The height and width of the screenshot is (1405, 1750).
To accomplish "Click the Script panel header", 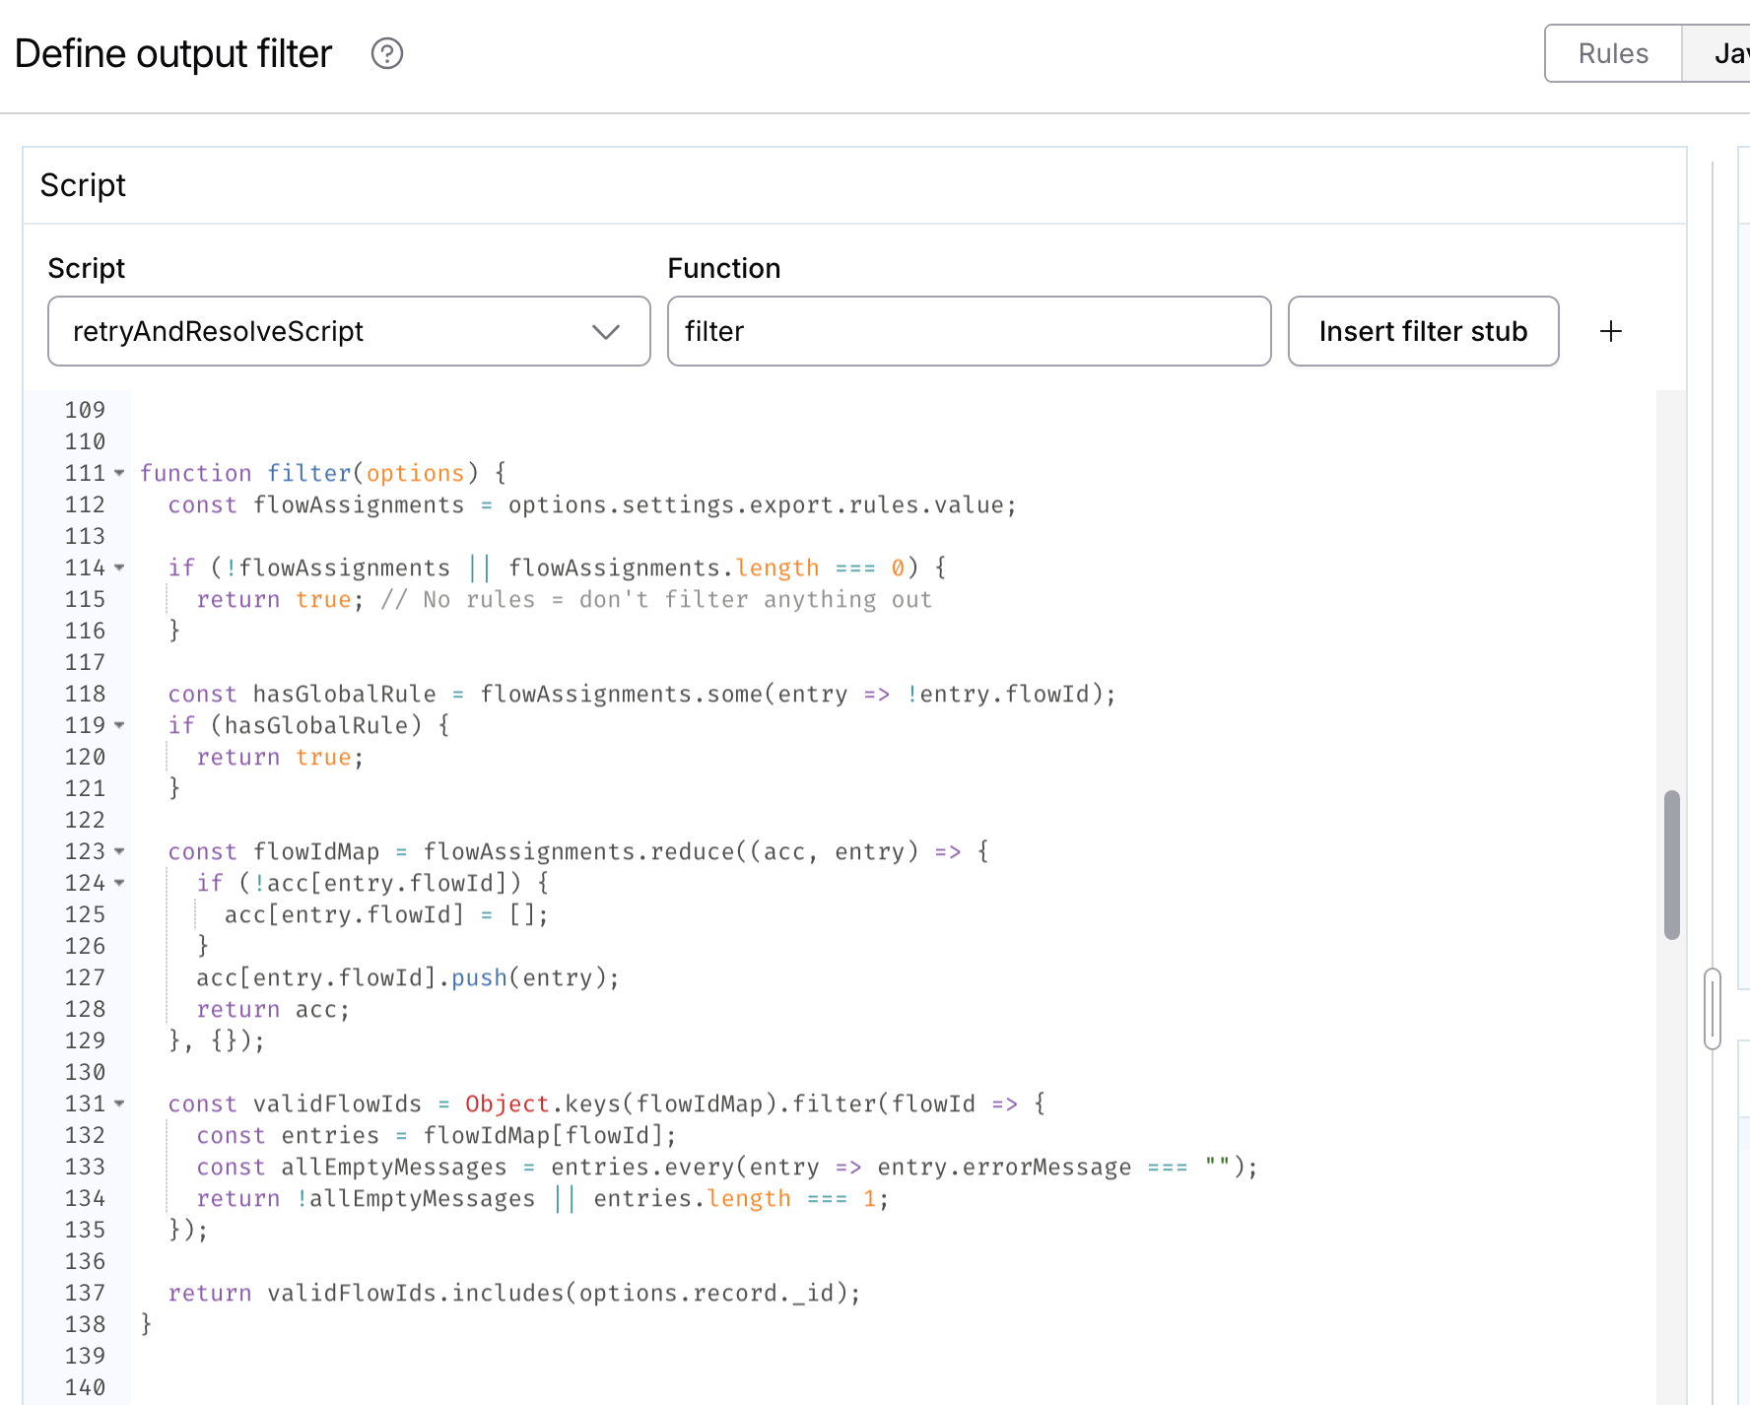I will 83,185.
